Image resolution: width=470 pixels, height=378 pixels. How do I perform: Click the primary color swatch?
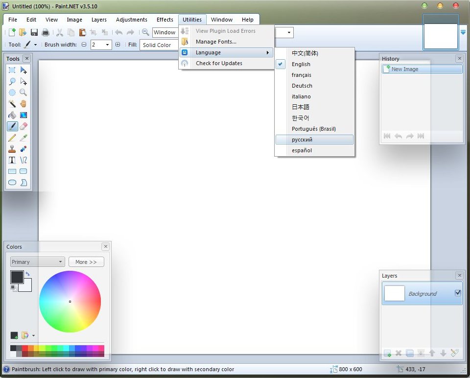[x=17, y=277]
